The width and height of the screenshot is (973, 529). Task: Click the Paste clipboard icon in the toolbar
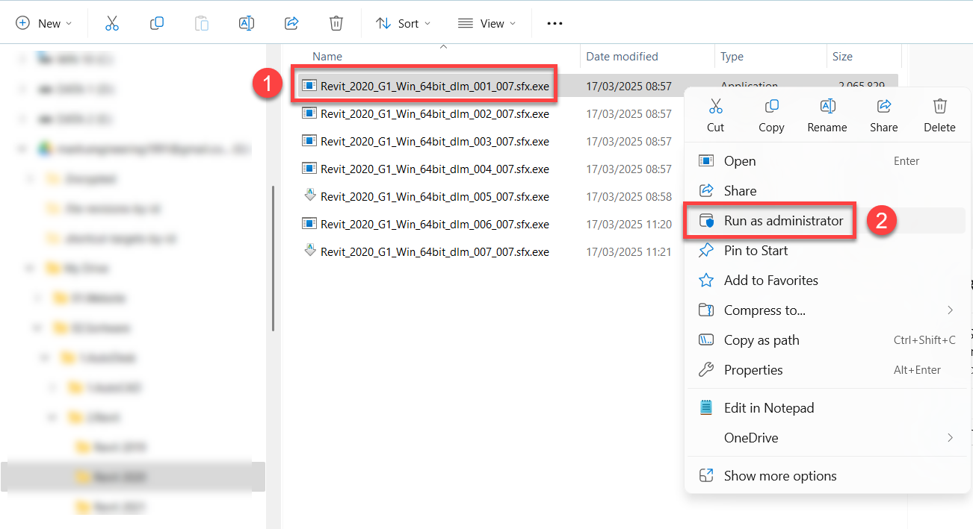coord(202,23)
